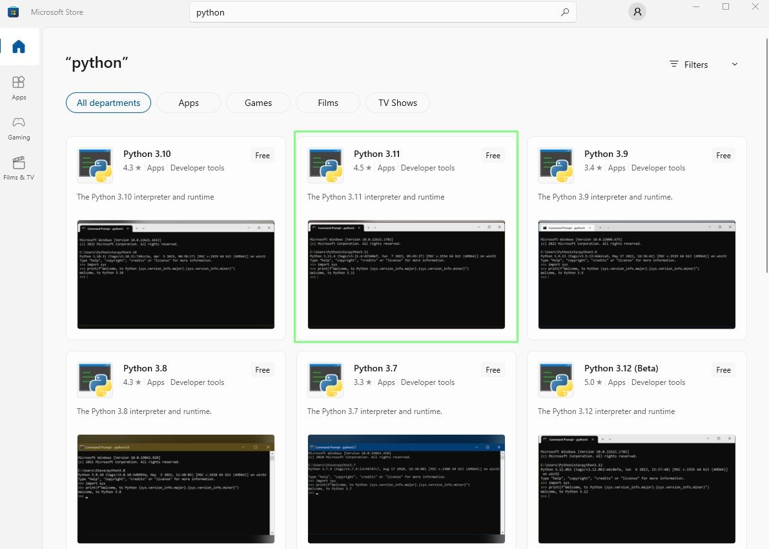Select the Apps icon in the sidebar
Screen dimensions: 769x549
click(19, 87)
